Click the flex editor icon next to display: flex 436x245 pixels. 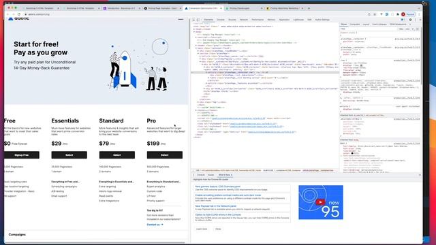pyautogui.click(x=361, y=65)
